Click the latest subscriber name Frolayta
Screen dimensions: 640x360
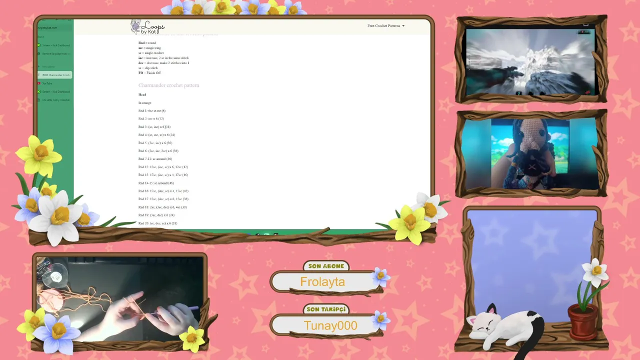point(322,282)
